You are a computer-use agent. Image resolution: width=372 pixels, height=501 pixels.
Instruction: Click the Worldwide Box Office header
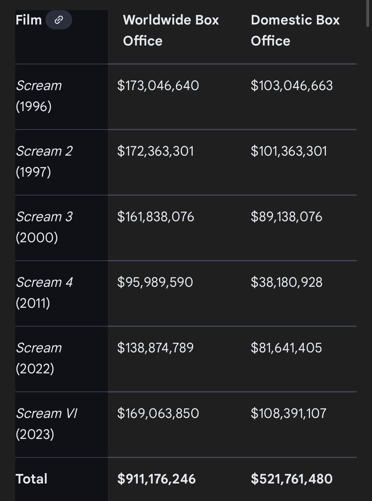[x=171, y=30]
